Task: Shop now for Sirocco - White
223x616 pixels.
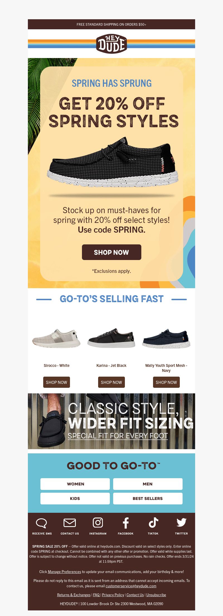Action: 57,382
